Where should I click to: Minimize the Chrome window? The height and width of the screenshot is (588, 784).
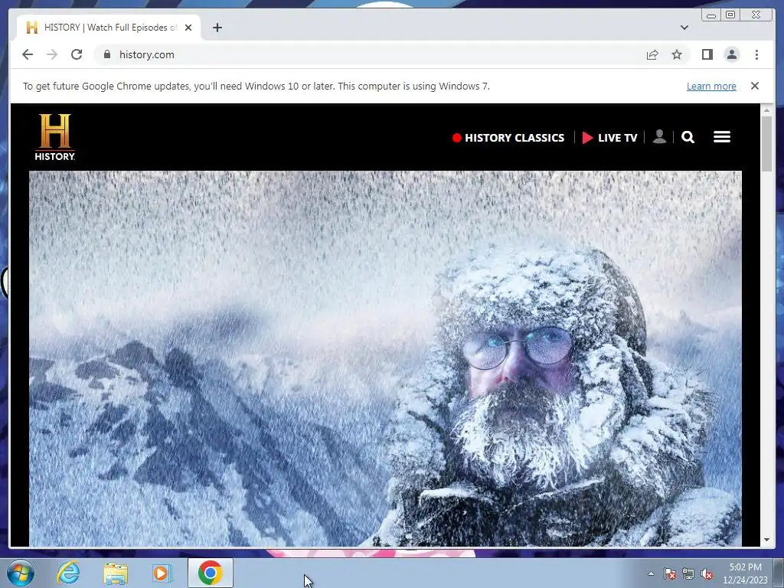(711, 15)
